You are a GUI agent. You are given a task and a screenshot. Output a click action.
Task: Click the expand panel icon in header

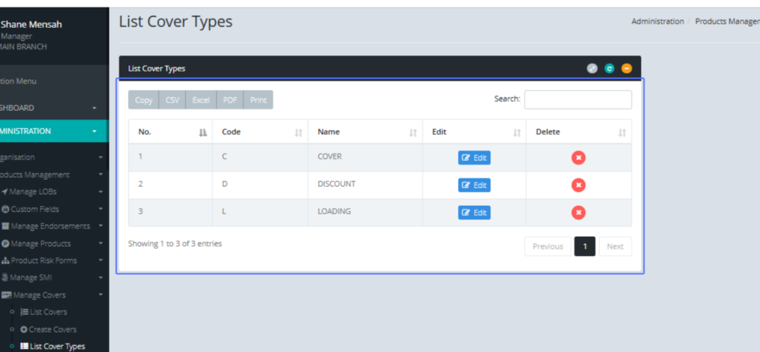(x=592, y=68)
